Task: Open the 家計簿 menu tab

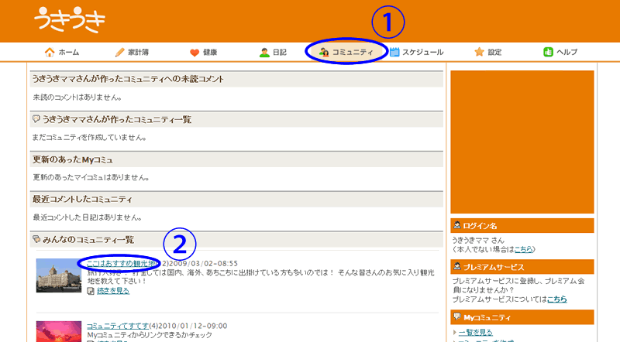Action: [x=132, y=52]
